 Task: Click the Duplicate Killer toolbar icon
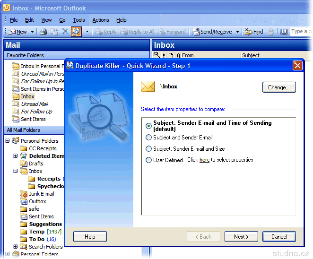[76, 32]
